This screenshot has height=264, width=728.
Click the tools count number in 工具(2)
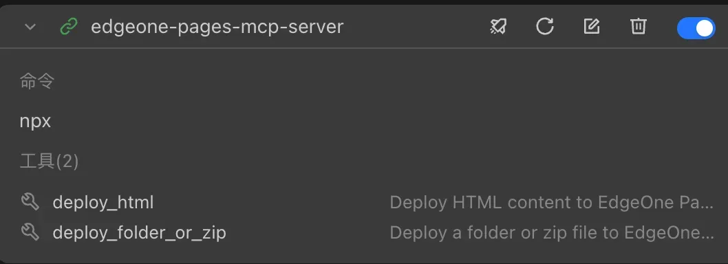67,162
